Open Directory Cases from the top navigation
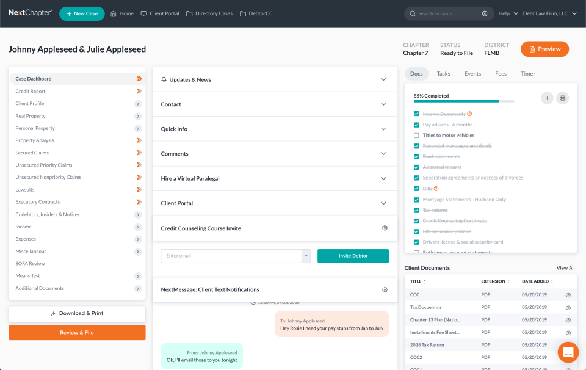Viewport: 586px width, 370px height. (209, 13)
